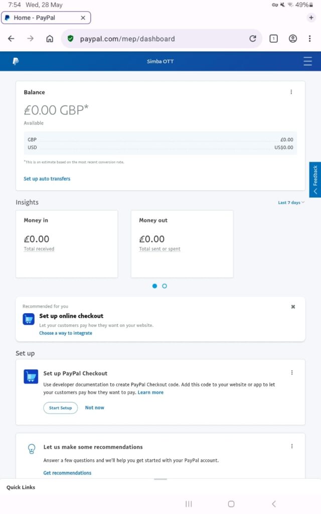Open Set up auto transfers link
This screenshot has width=321, height=514.
point(47,179)
